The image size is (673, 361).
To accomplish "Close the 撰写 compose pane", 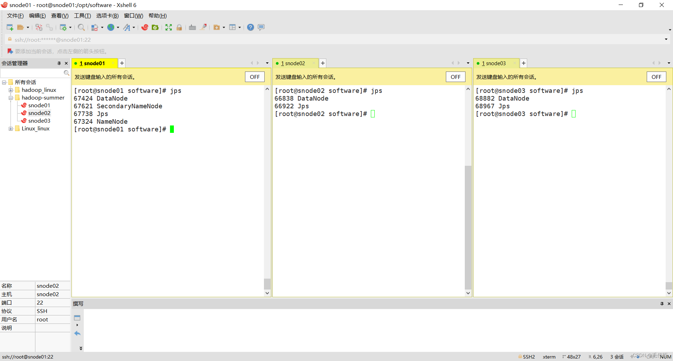I will [669, 304].
